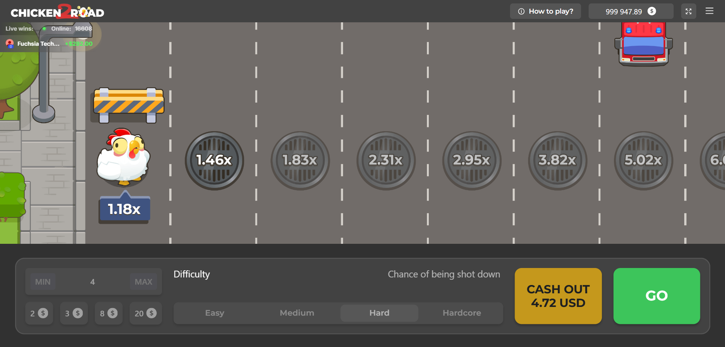Viewport: 725px width, 347px height.
Task: Click Chance of being shot down text
Action: click(444, 274)
